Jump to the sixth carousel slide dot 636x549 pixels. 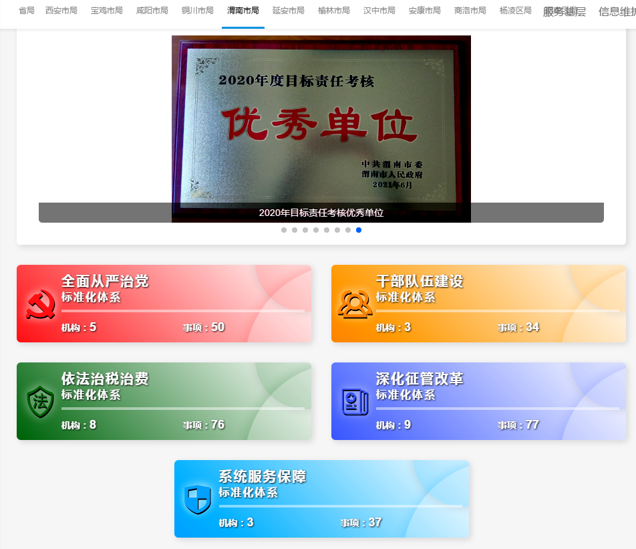337,230
